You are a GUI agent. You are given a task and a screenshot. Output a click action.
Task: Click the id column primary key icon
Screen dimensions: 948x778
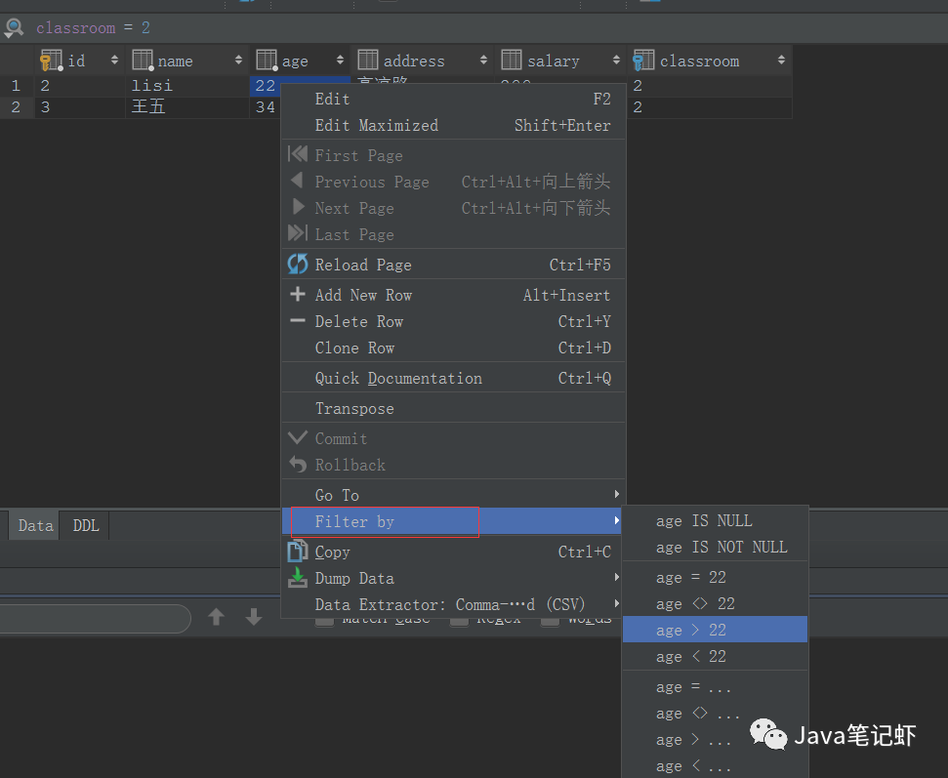click(x=52, y=61)
